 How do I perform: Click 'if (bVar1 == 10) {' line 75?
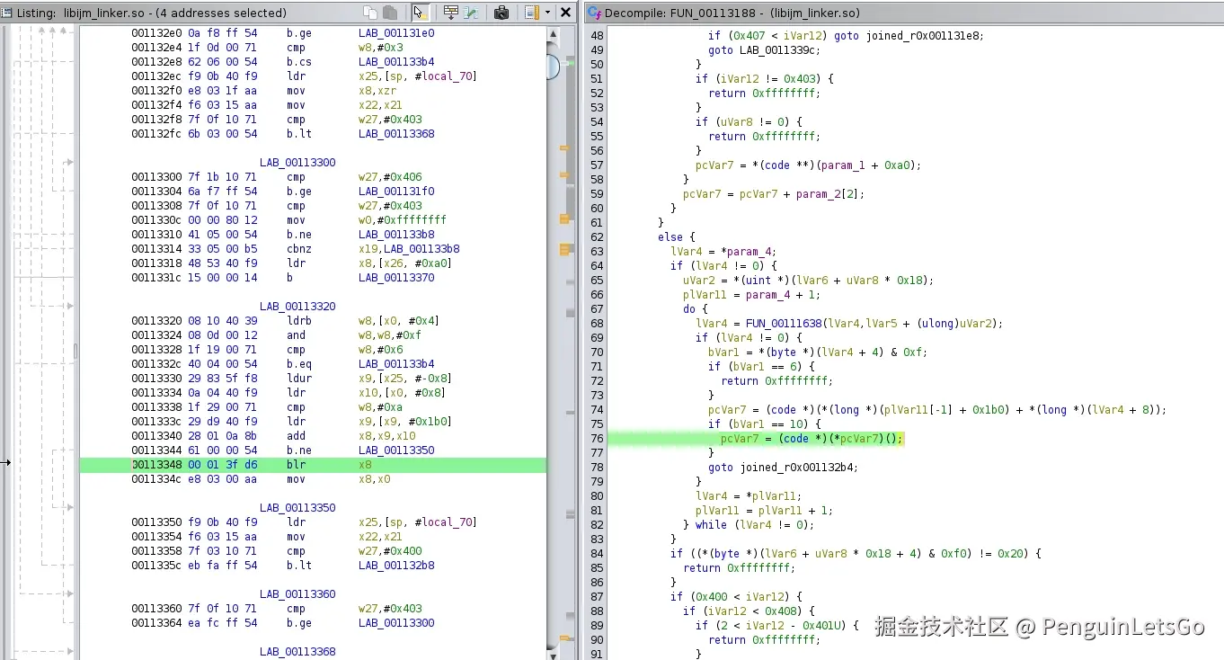point(765,424)
